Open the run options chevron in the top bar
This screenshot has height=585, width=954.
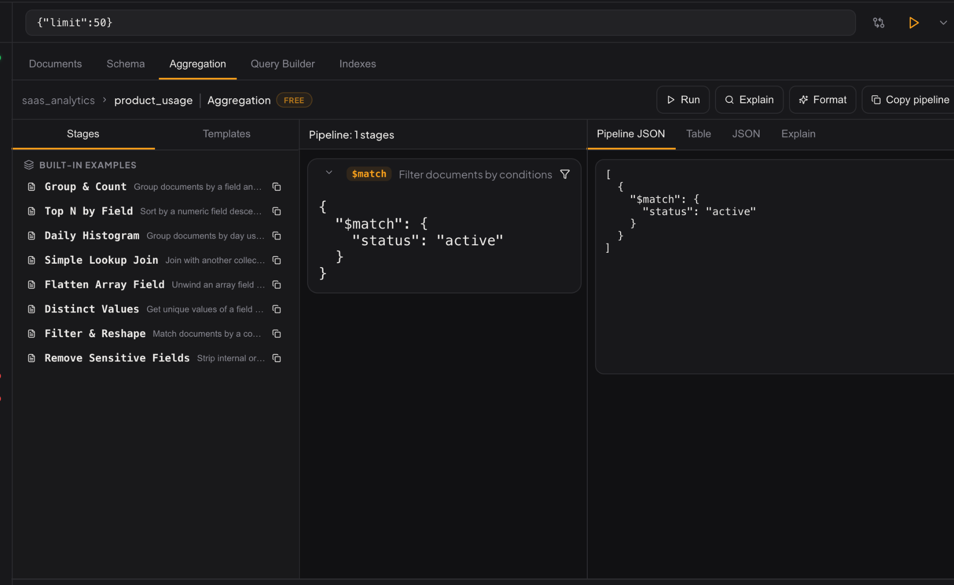(x=943, y=22)
